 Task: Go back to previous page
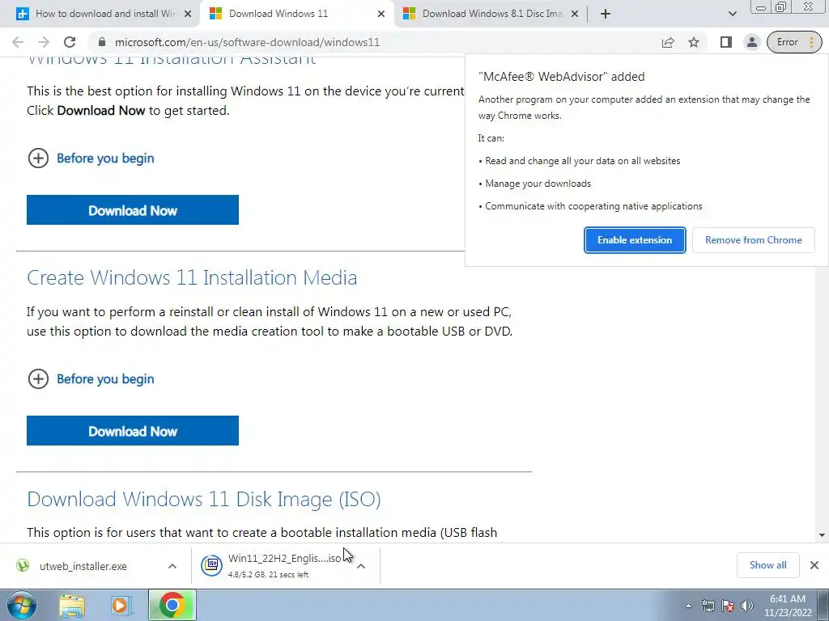(18, 42)
